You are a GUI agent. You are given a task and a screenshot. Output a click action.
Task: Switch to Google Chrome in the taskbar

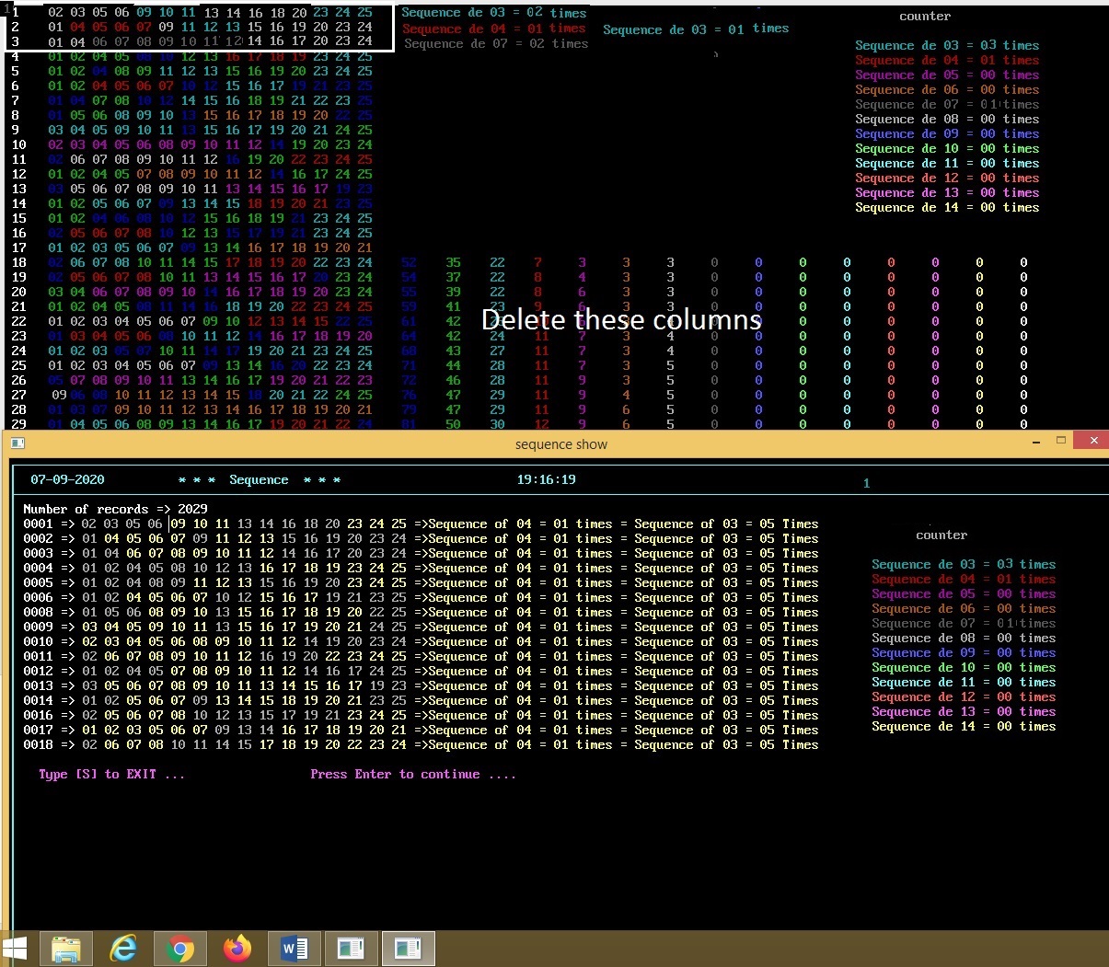(180, 948)
